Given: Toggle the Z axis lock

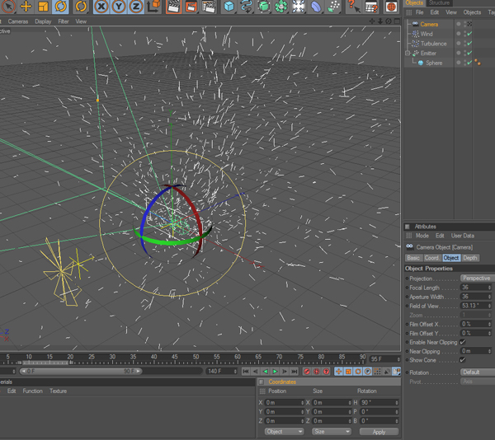Looking at the screenshot, I should pos(136,7).
